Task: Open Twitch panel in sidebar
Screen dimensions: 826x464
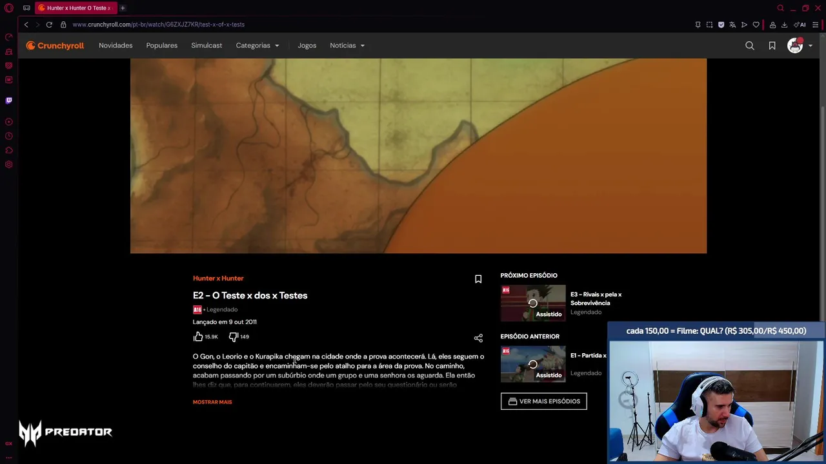Action: click(8, 101)
